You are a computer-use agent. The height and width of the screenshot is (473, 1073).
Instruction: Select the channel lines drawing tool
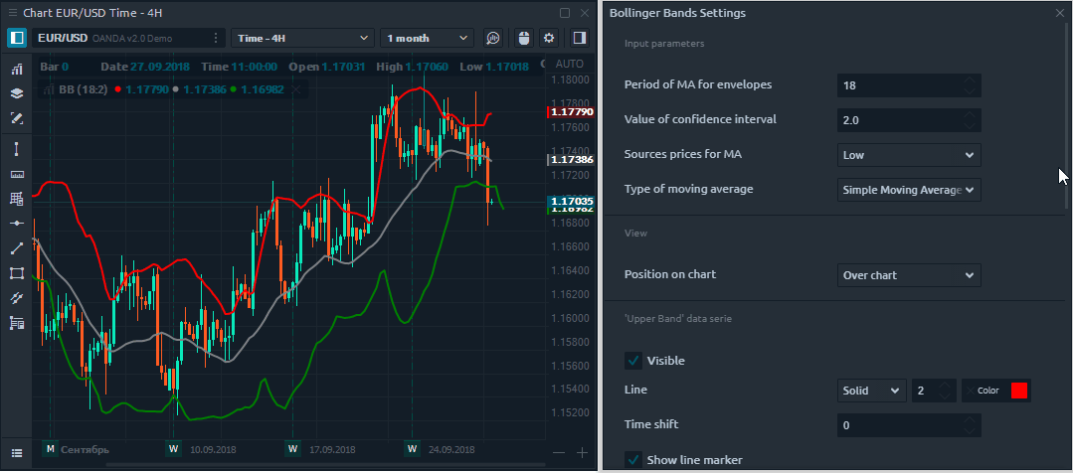(17, 298)
